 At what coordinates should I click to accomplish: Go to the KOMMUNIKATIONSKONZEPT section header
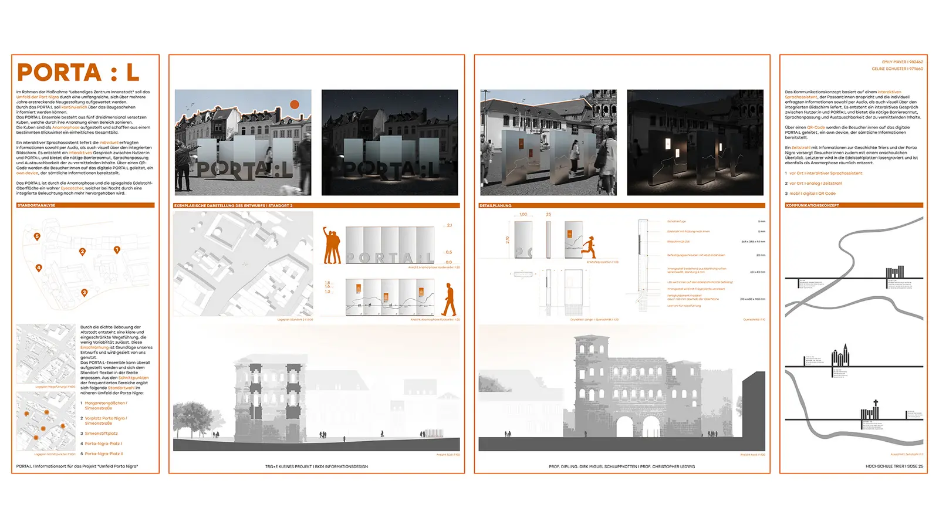(854, 205)
